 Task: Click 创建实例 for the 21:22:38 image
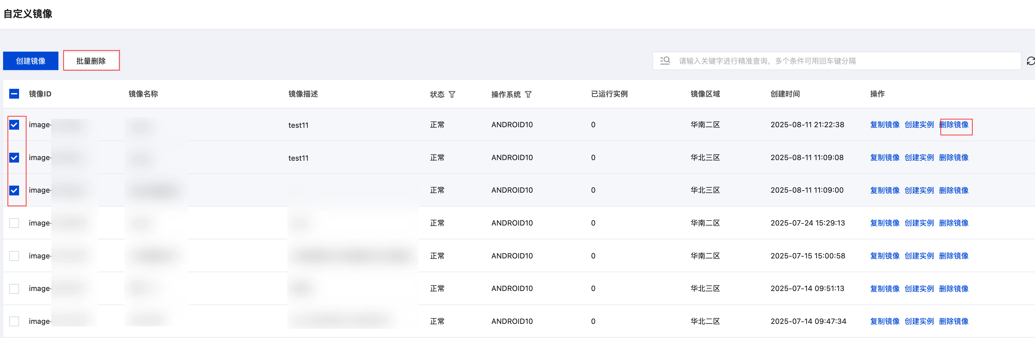pyautogui.click(x=919, y=125)
